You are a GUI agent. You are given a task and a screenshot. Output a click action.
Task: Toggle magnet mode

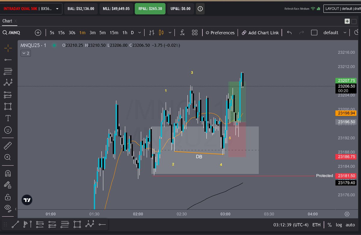[x=8, y=173]
